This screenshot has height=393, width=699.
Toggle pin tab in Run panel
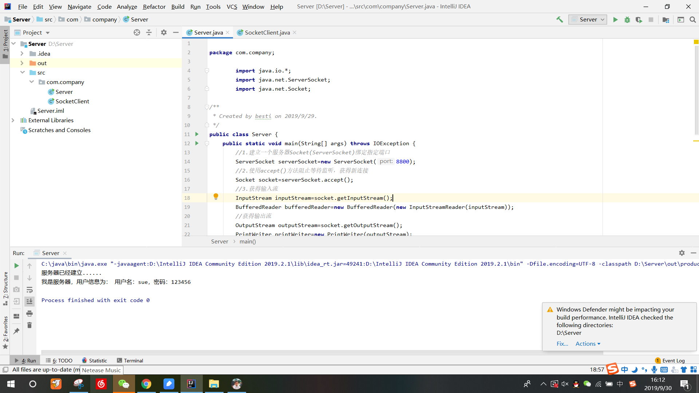16,331
